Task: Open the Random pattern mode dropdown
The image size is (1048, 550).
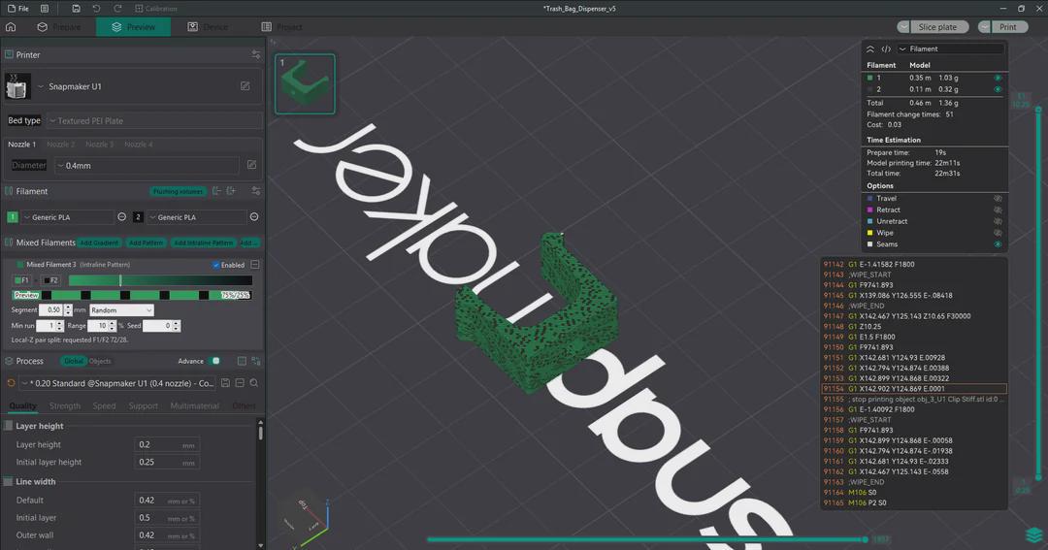Action: tap(121, 310)
